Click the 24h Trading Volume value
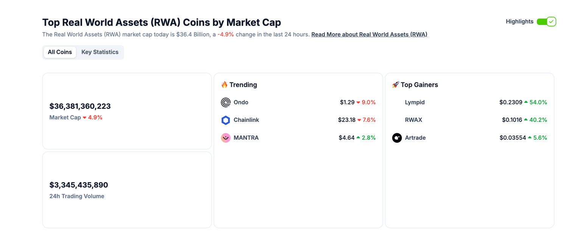The image size is (581, 237). point(79,185)
